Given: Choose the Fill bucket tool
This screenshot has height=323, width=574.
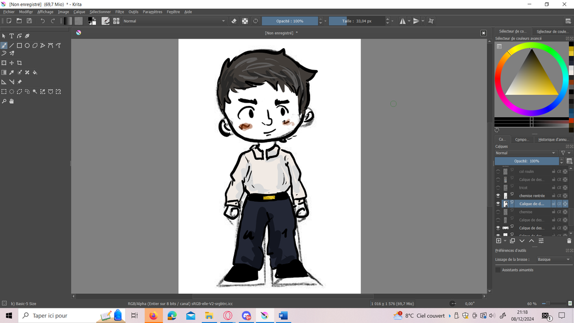Looking at the screenshot, I should 35,72.
